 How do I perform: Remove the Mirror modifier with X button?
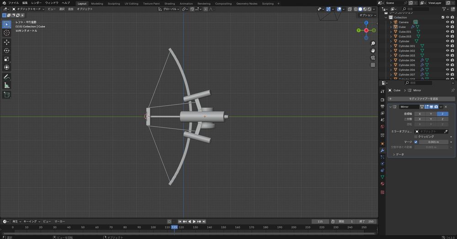click(446, 107)
